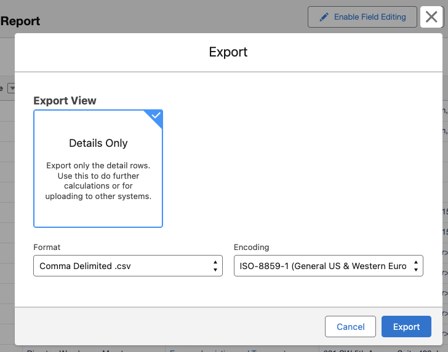This screenshot has width=448, height=352.
Task: Confirm with the blue Export button
Action: click(406, 326)
